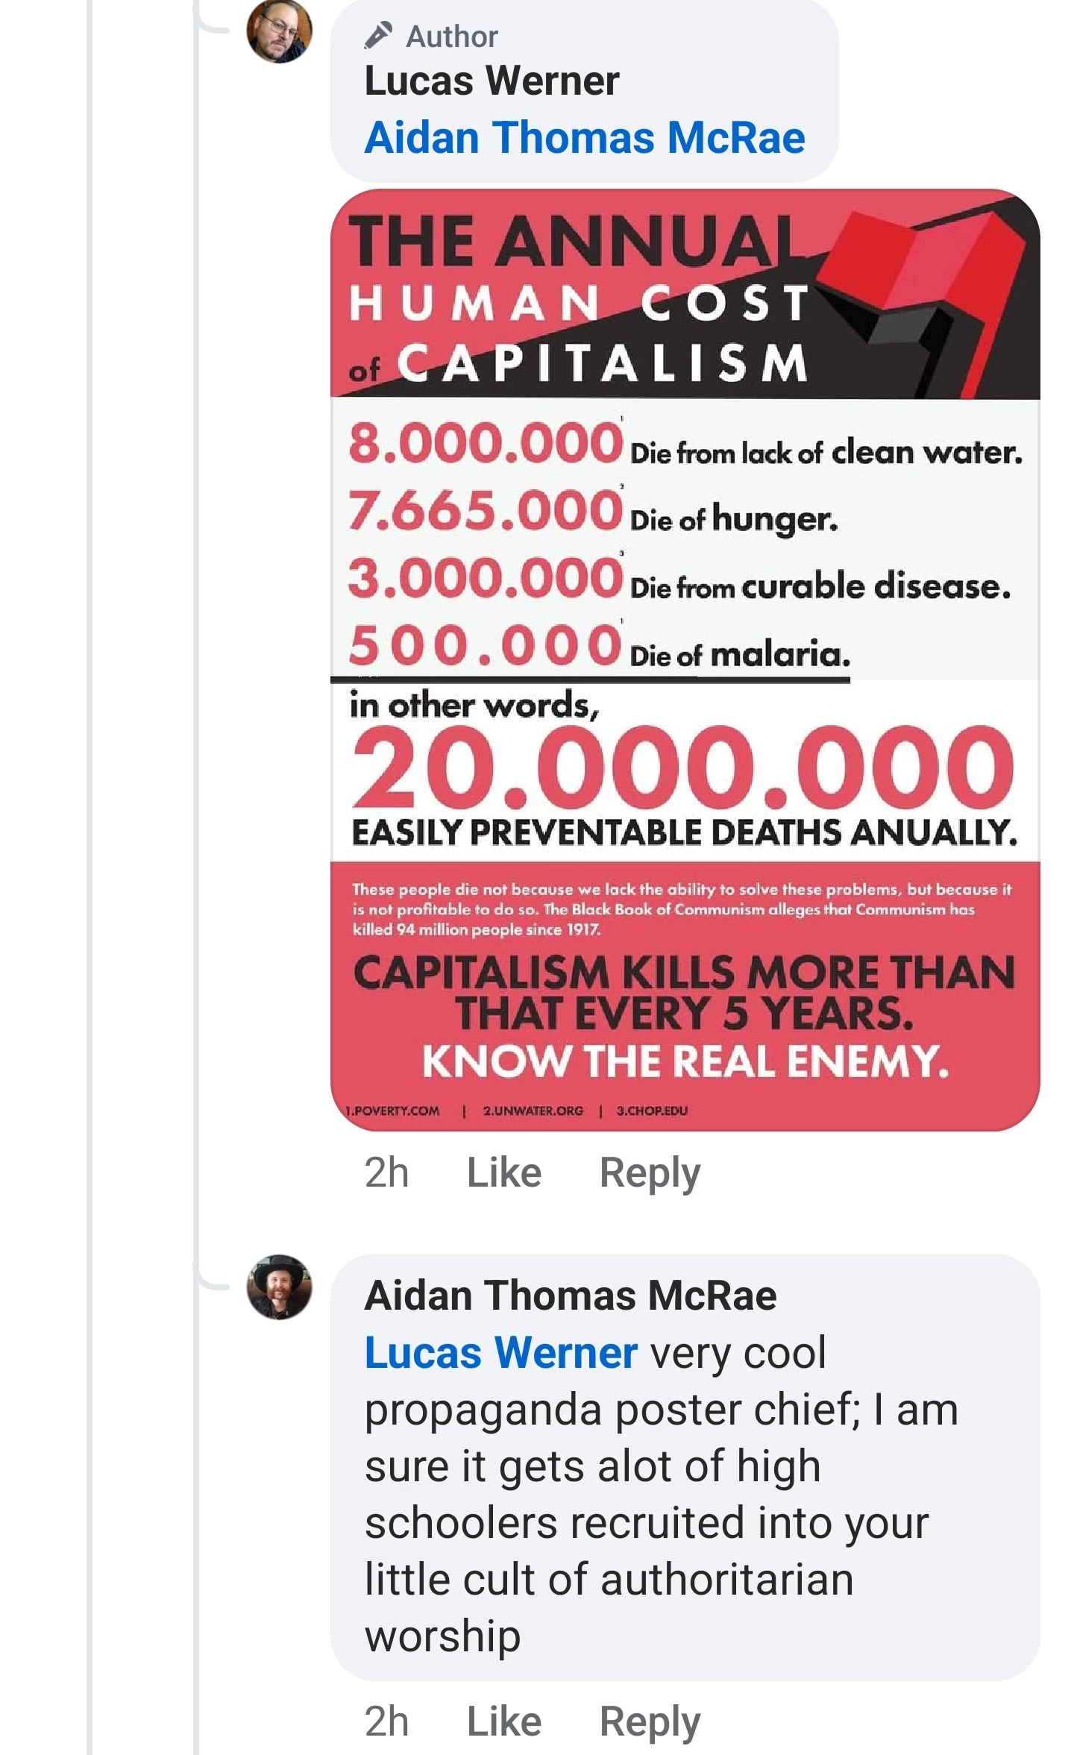1074x1755 pixels.
Task: Reply to the propaganda poster comment
Action: 650,1721
